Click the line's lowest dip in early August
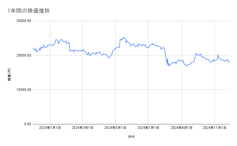Screen dimensions: 237x146 point(169,66)
